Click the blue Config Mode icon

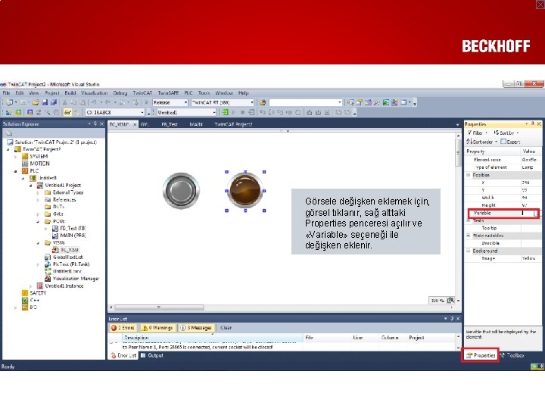click(x=30, y=112)
